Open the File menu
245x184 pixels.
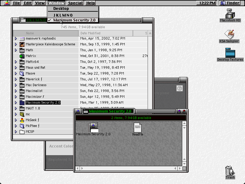pos(17,3)
